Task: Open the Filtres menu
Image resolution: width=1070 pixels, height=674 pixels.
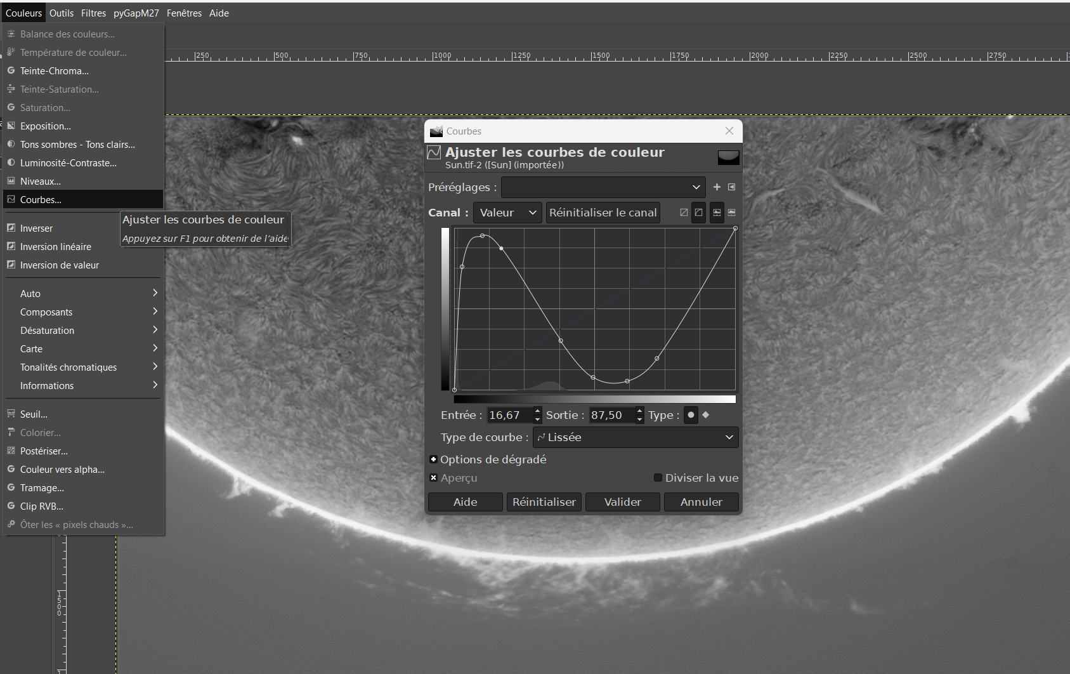Action: [93, 13]
